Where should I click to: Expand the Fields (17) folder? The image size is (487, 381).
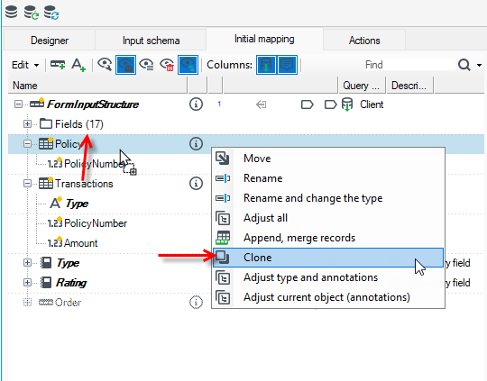(27, 123)
